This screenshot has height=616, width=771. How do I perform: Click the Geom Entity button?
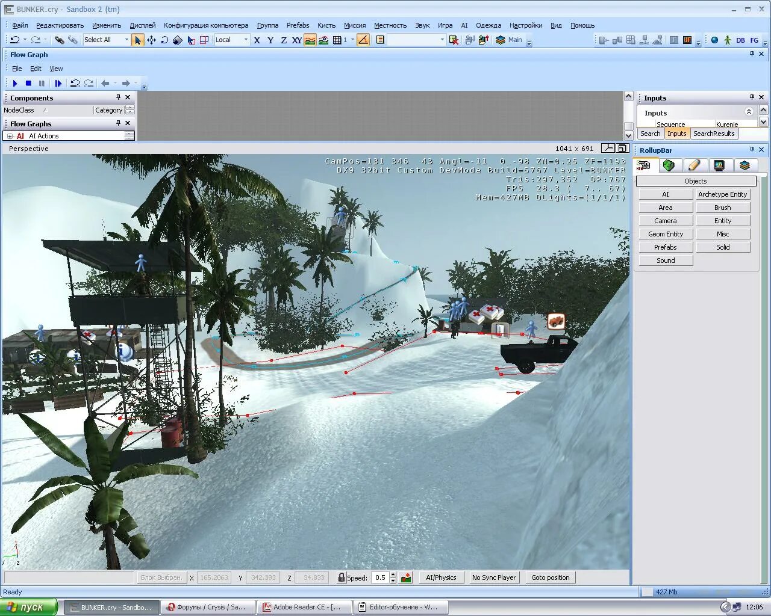666,234
